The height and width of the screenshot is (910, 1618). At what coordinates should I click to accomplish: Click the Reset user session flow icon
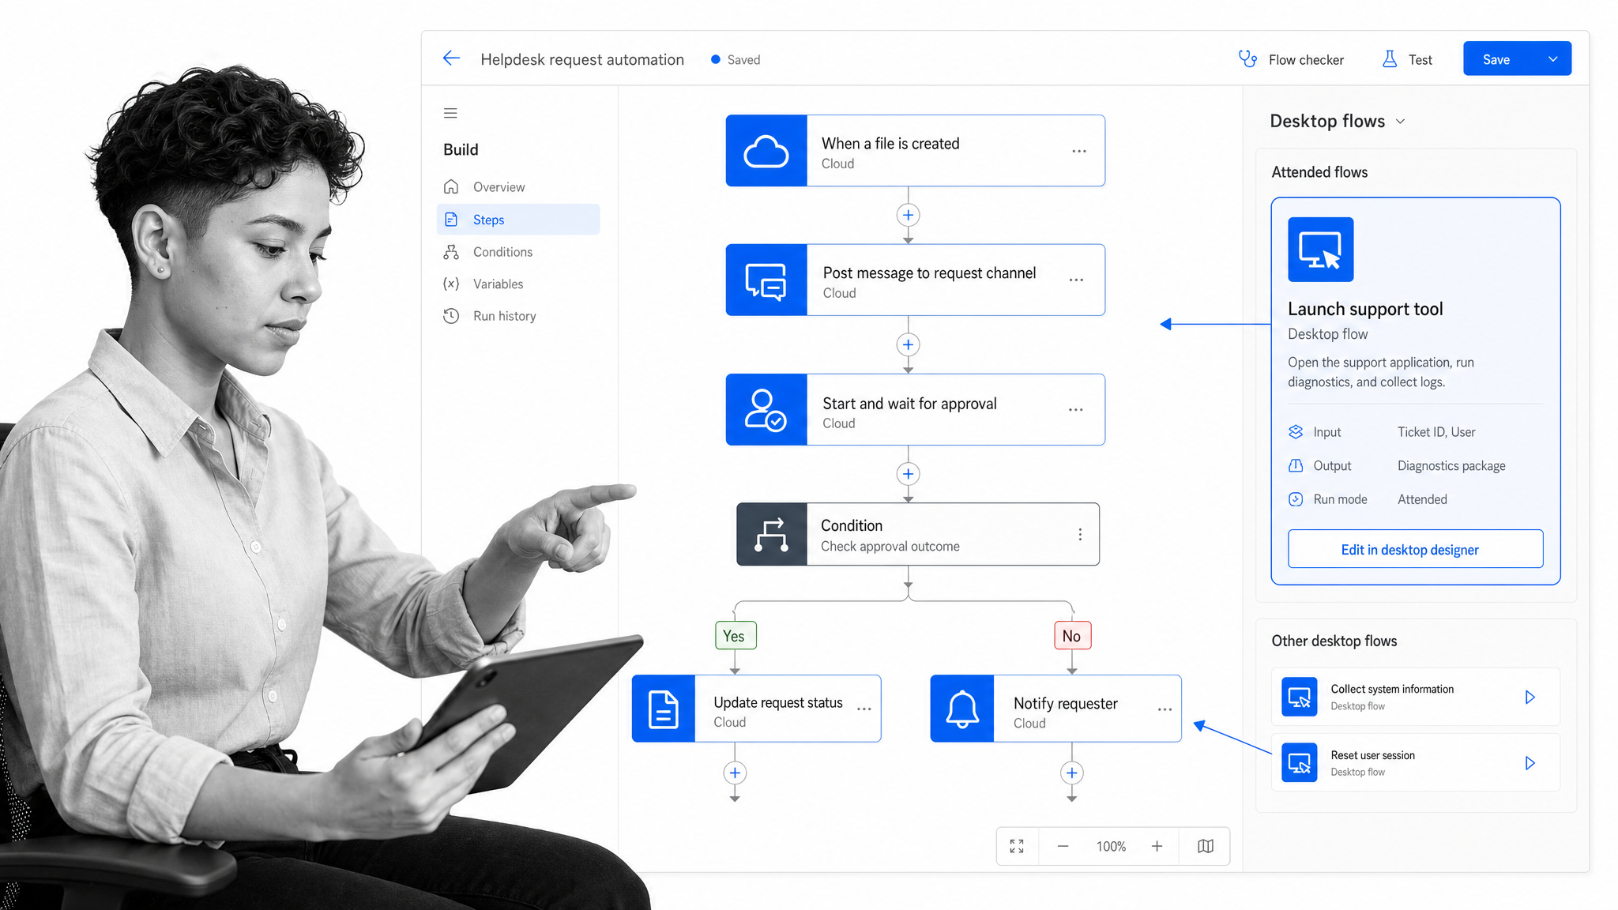coord(1299,762)
